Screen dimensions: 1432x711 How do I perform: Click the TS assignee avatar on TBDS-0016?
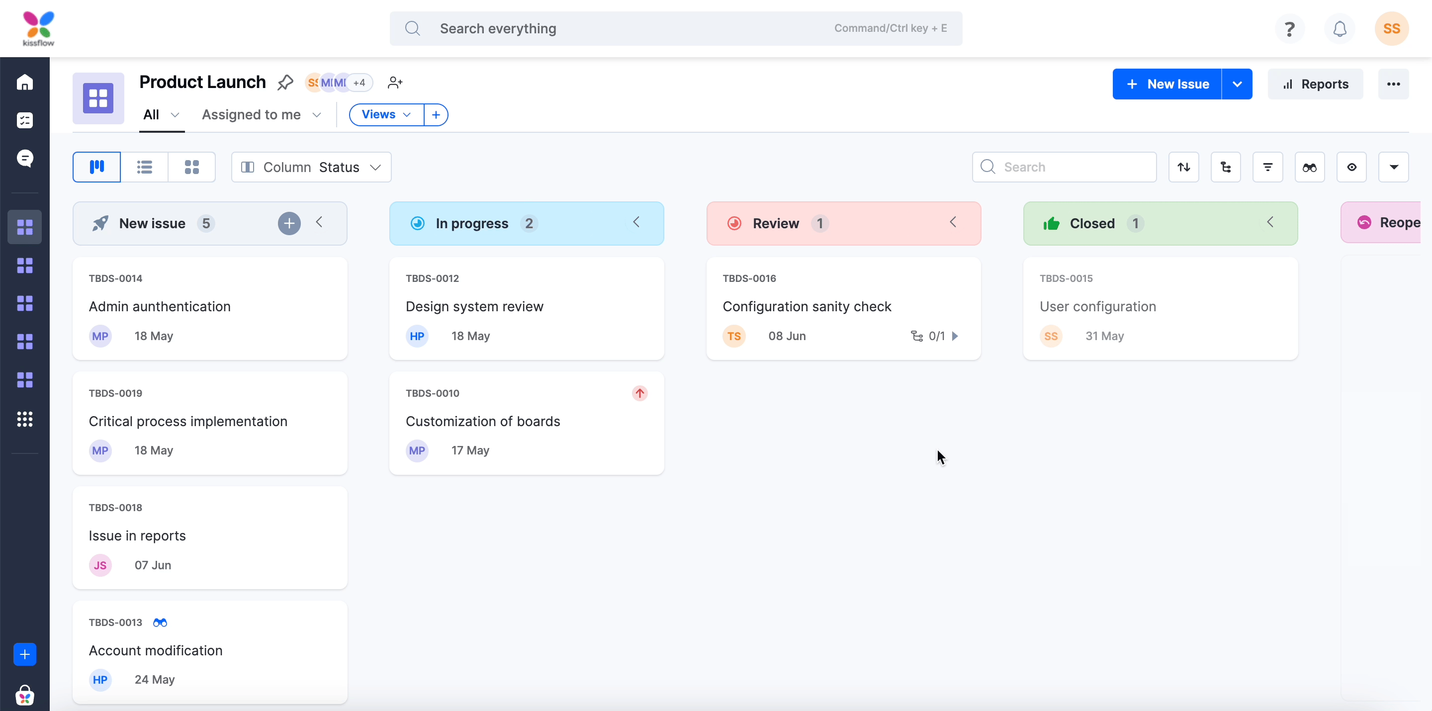click(x=734, y=336)
